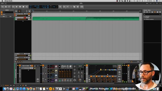Select the pointer tool above track list

[x=30, y=11]
